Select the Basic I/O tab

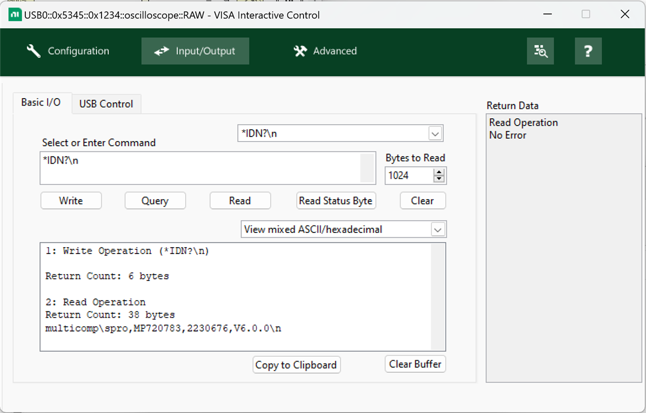[x=41, y=102]
